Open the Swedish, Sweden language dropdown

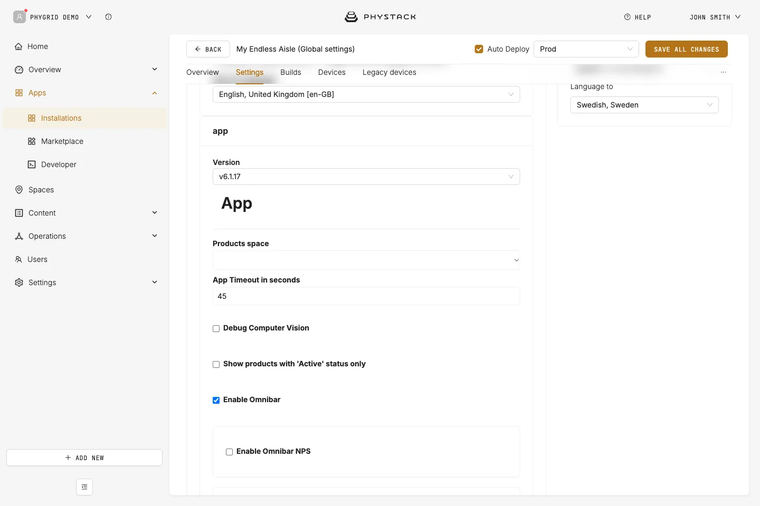[644, 105]
